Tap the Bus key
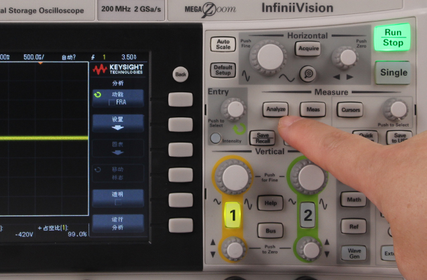This screenshot has height=280, width=427. pyautogui.click(x=270, y=230)
